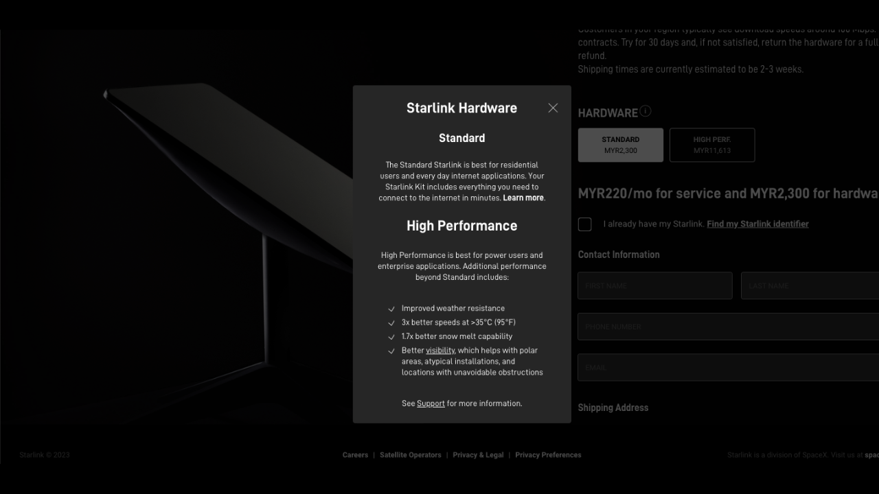Focus the Email input field
The height and width of the screenshot is (494, 879).
(729, 367)
